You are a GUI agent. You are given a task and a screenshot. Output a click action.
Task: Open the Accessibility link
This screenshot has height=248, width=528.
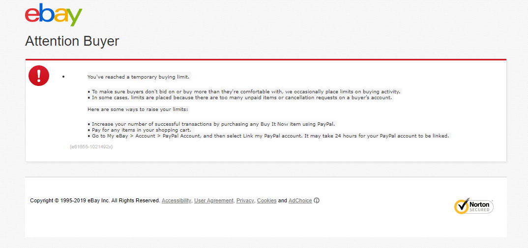click(176, 200)
